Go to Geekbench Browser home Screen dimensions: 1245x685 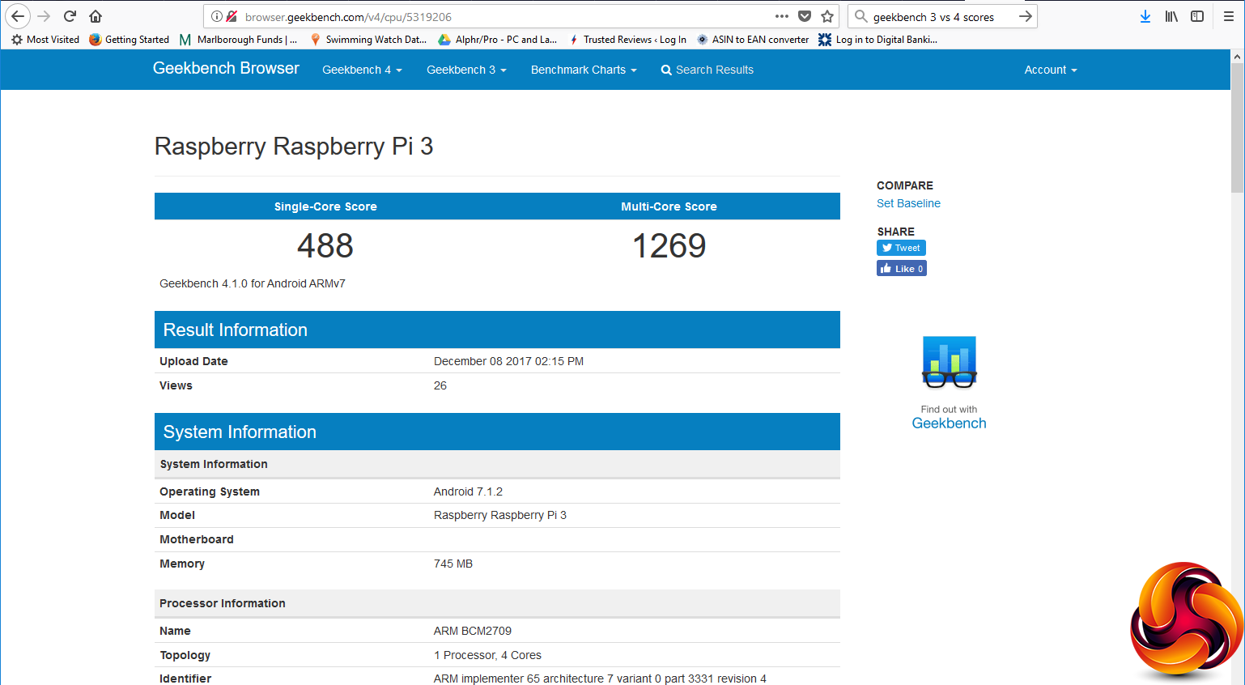click(226, 69)
